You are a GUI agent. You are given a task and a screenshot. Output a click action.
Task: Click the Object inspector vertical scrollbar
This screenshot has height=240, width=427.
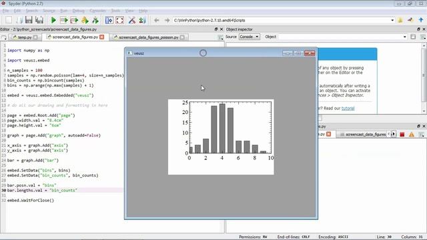pyautogui.click(x=424, y=78)
